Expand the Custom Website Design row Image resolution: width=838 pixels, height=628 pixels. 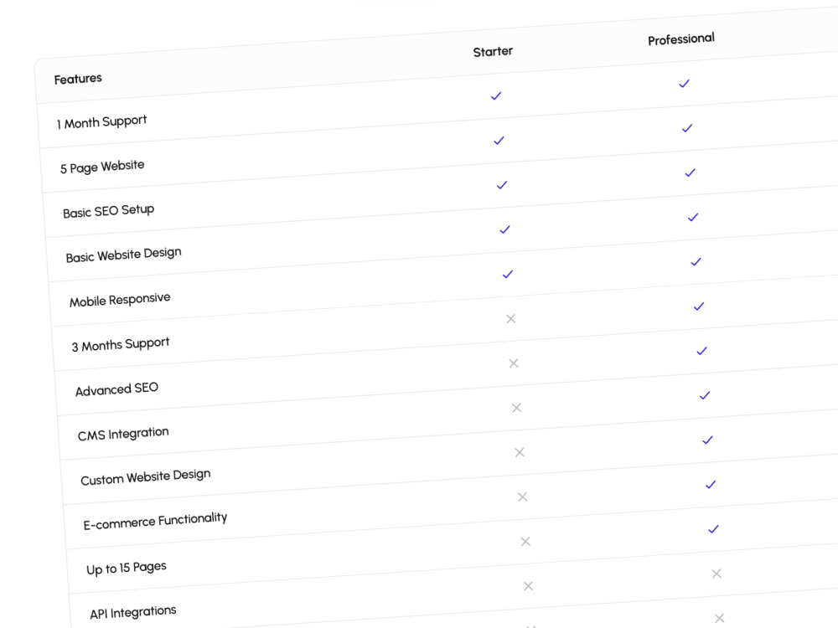[146, 476]
